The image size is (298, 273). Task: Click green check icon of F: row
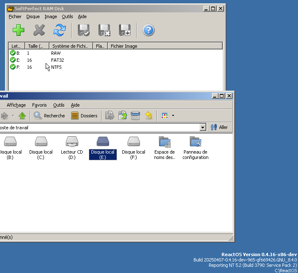tap(13, 67)
